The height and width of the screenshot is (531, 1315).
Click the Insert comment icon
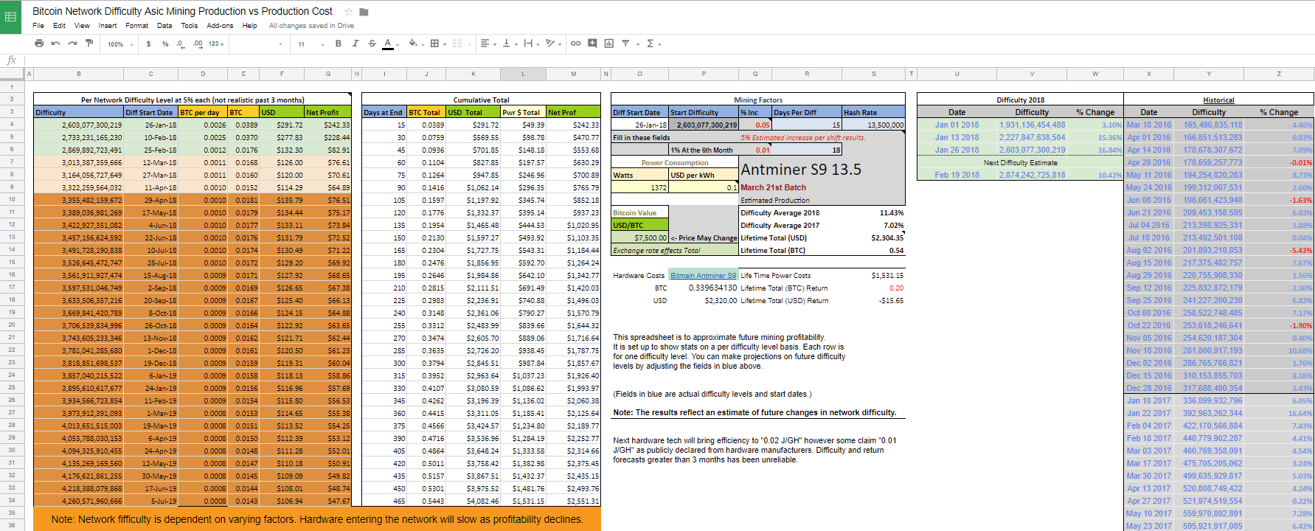click(592, 44)
